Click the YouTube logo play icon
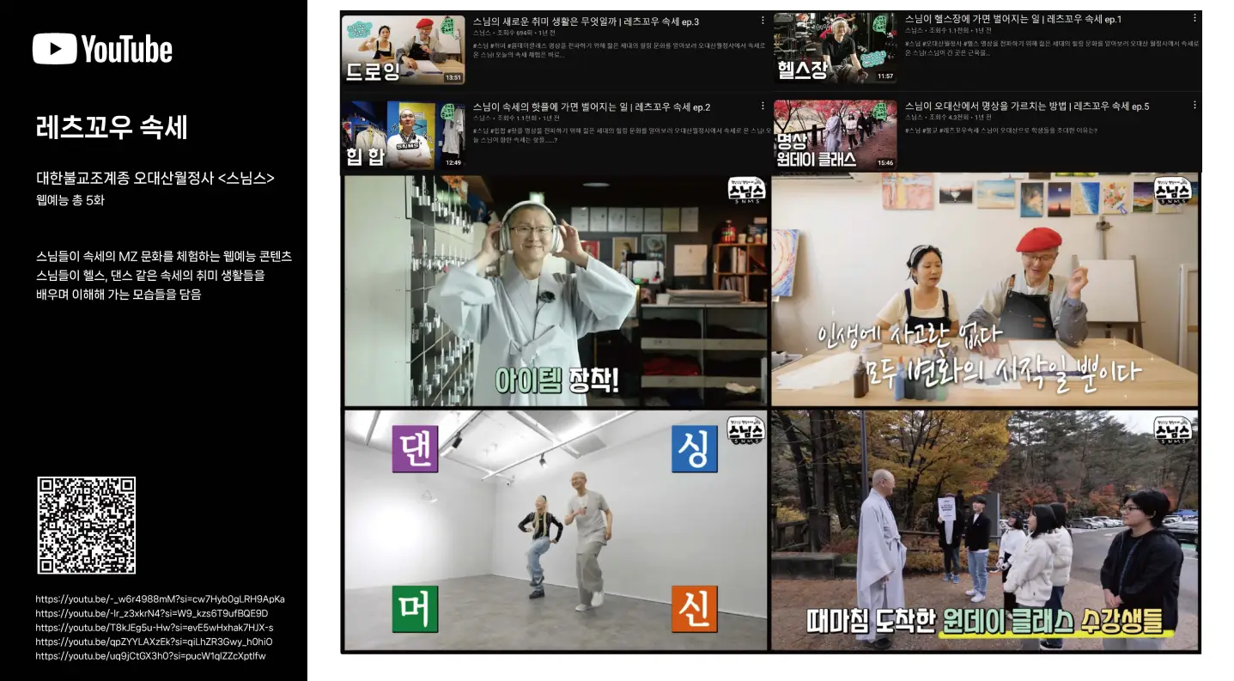Image resolution: width=1234 pixels, height=681 pixels. [x=56, y=49]
